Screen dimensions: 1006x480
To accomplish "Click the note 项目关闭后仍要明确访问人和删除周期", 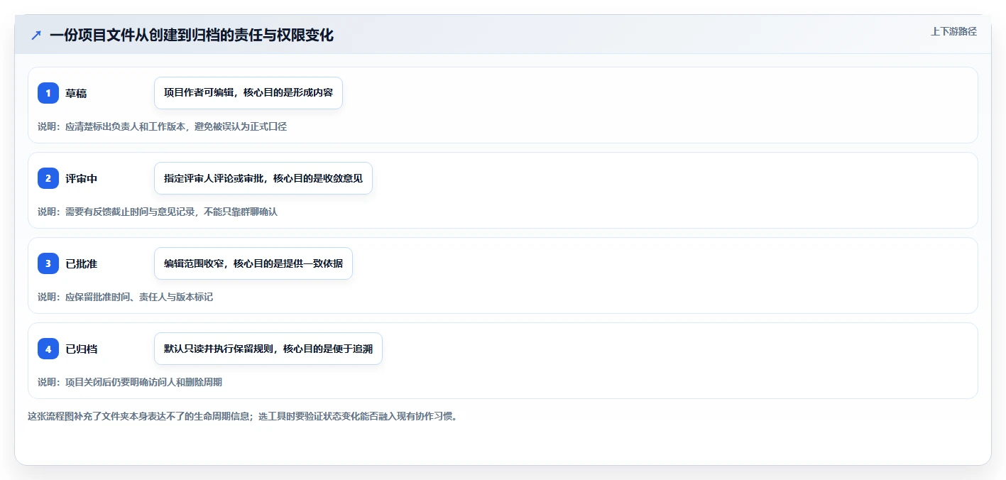I will pyautogui.click(x=130, y=382).
